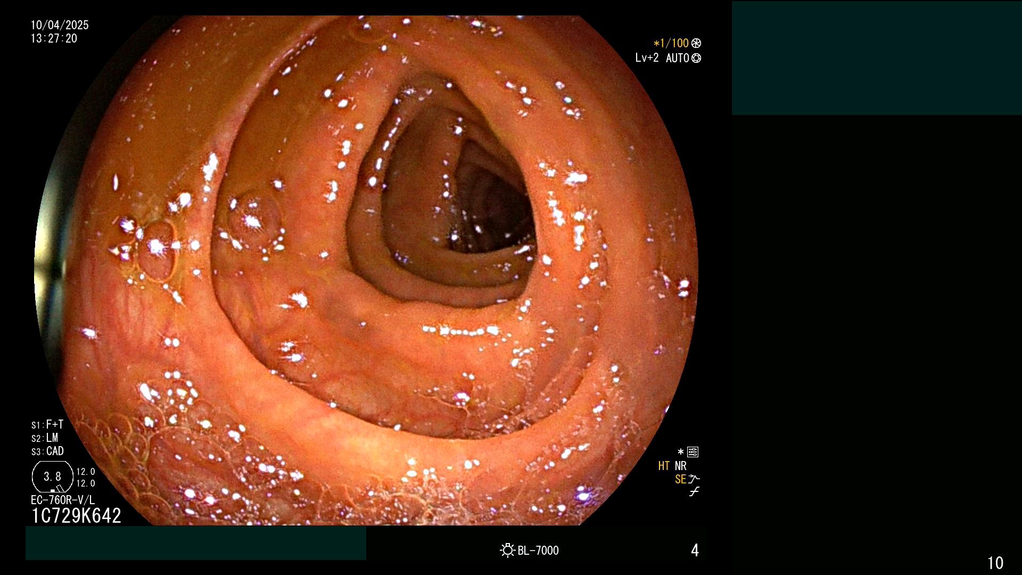This screenshot has width=1022, height=575.
Task: Click the AUTO light mode label
Action: 677,58
